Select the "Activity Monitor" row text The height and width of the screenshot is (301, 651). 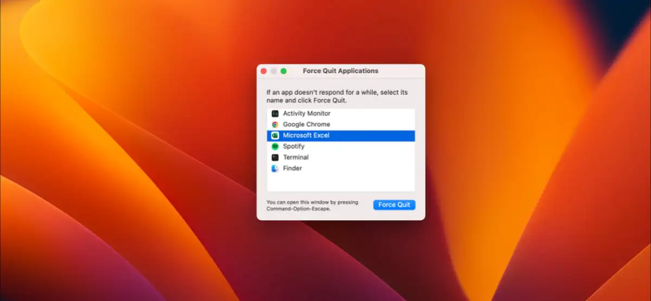[x=307, y=114]
